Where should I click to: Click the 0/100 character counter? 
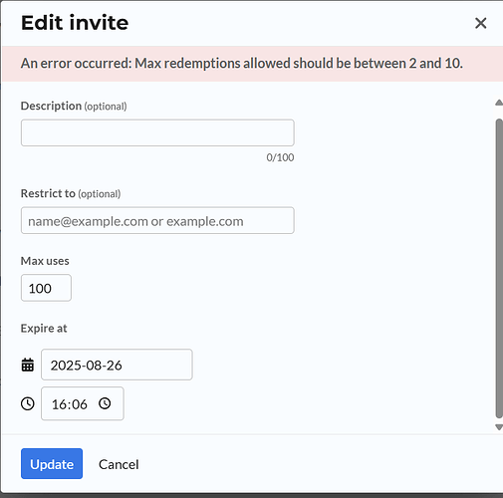(x=280, y=157)
